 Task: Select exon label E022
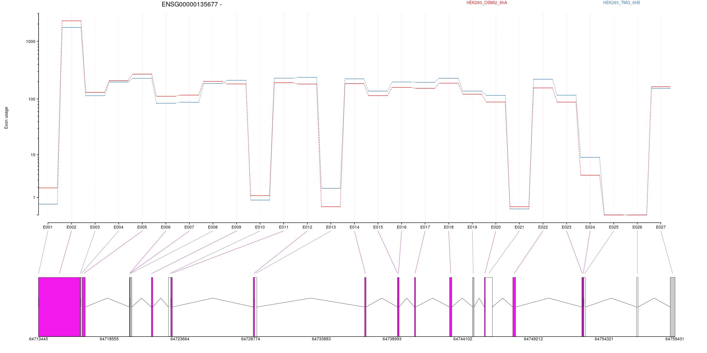click(x=543, y=227)
